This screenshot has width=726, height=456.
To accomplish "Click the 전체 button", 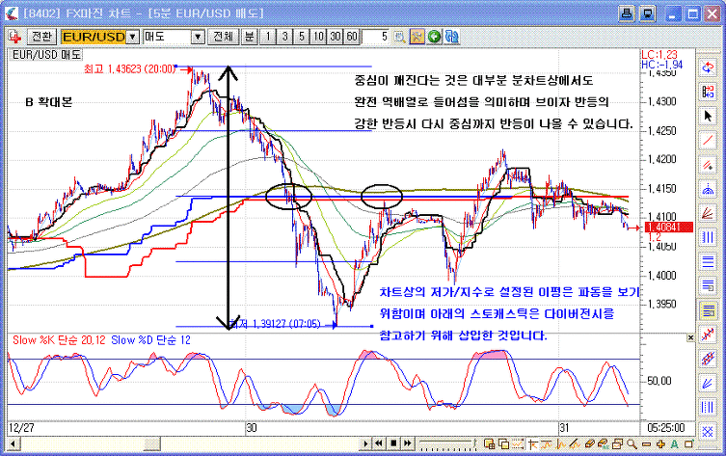I will coord(223,37).
